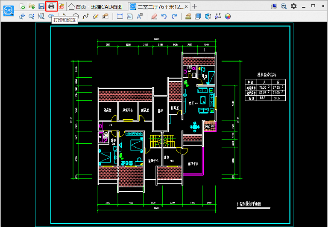The height and width of the screenshot is (227, 328).
Task: Select the linear dimension measure tool
Action: [x=120, y=16]
